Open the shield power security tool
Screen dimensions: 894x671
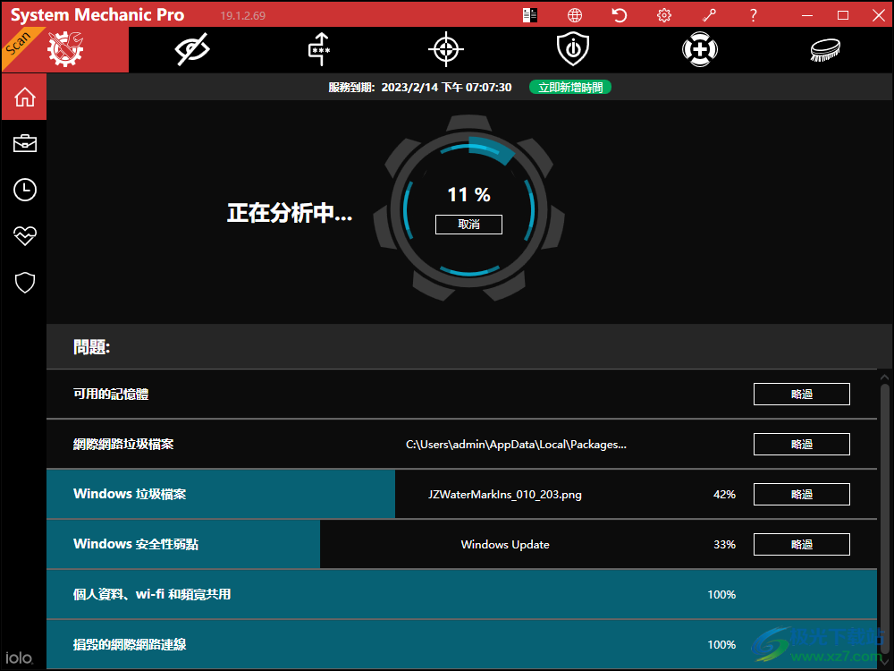tap(573, 49)
